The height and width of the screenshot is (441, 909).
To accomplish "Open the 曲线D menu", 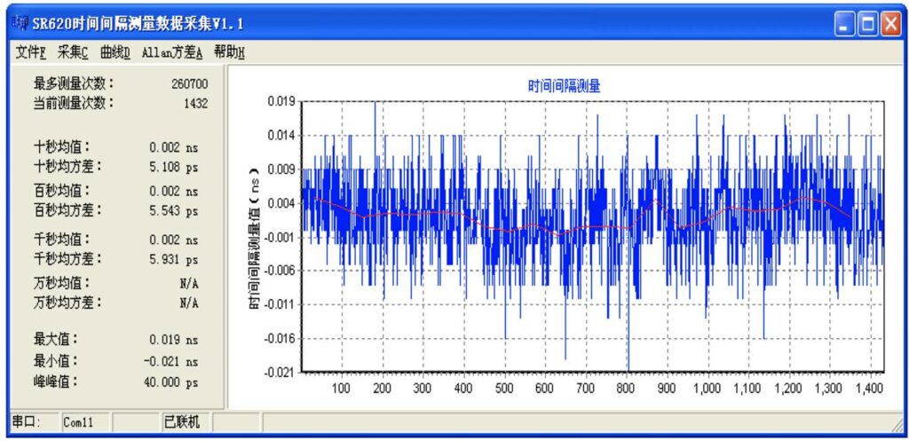I will tap(115, 53).
